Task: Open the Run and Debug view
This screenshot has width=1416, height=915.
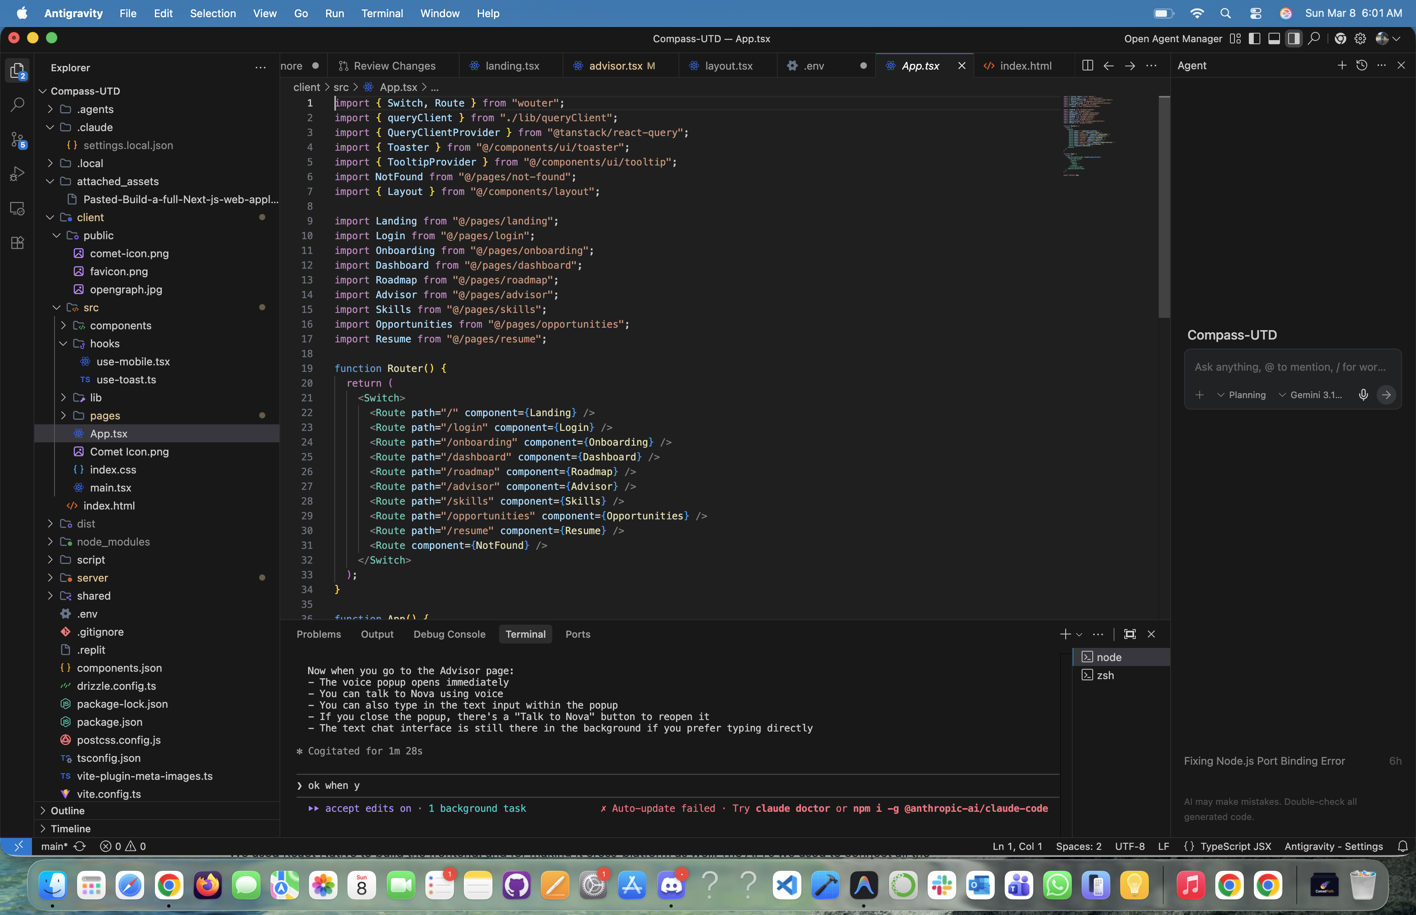Action: pos(17,174)
